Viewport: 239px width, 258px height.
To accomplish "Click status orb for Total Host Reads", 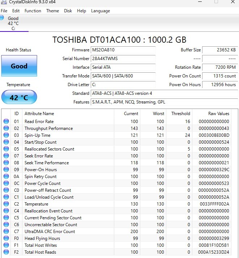I will (x=6, y=252).
